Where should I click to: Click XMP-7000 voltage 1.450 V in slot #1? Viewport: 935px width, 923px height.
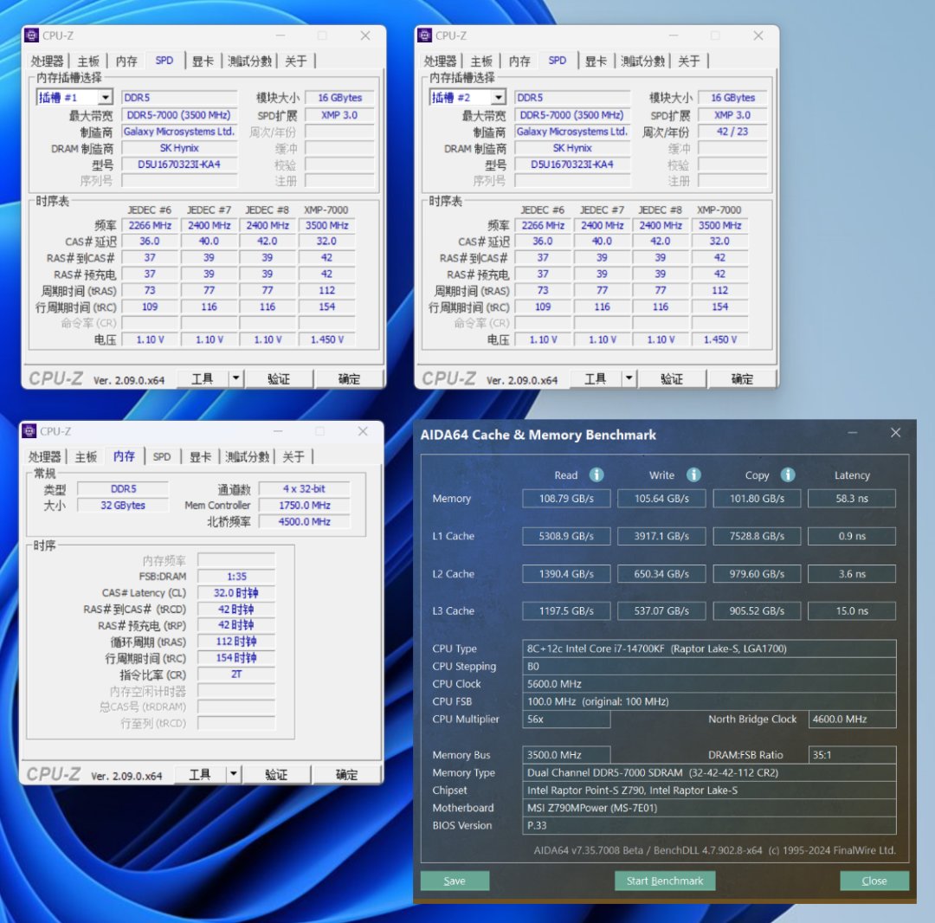pyautogui.click(x=326, y=339)
